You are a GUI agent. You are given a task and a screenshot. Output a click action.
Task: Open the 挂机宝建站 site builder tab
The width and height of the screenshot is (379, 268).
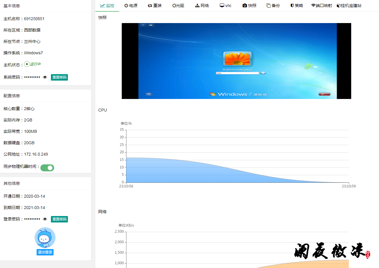pos(349,5)
